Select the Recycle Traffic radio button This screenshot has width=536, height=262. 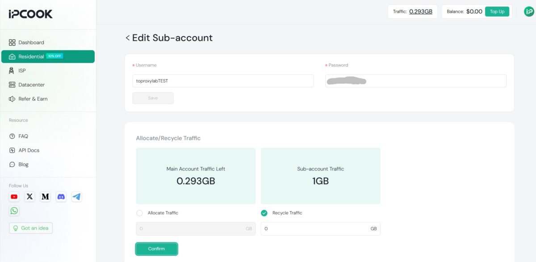[264, 213]
